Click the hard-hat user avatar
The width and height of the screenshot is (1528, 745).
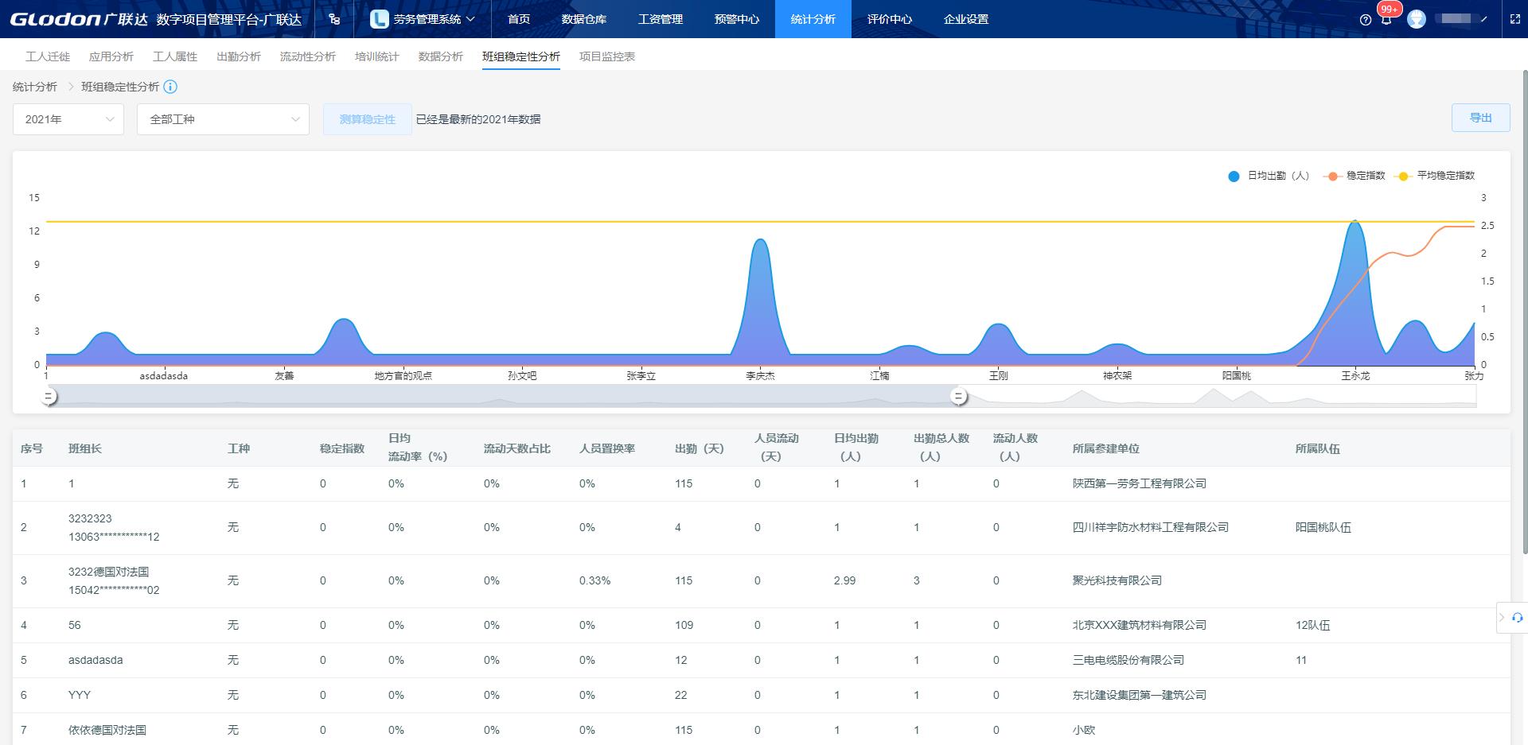[x=1417, y=19]
